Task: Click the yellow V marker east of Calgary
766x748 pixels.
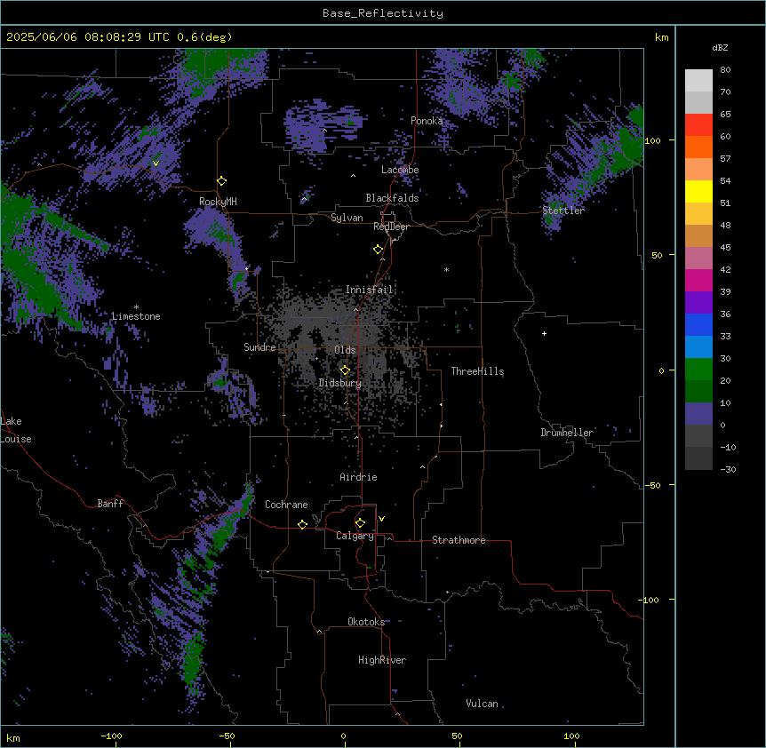Action: [x=381, y=519]
